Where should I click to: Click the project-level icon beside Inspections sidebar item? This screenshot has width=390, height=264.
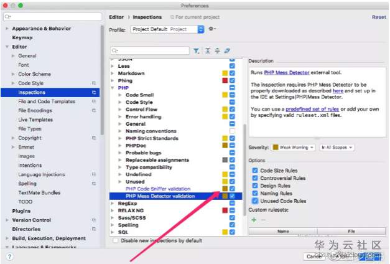coord(94,92)
